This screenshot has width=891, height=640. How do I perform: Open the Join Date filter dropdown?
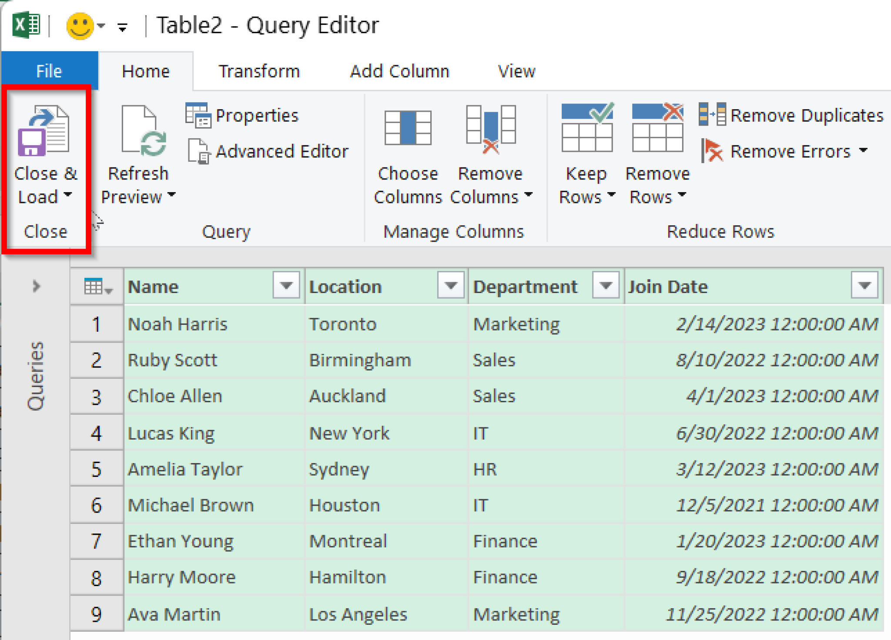tap(865, 286)
